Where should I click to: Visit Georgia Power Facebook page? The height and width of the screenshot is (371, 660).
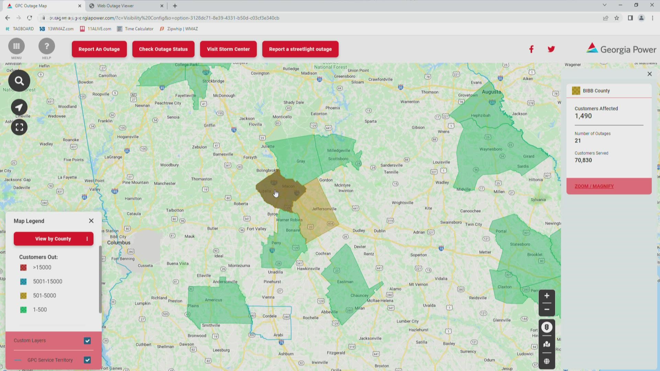pos(531,49)
